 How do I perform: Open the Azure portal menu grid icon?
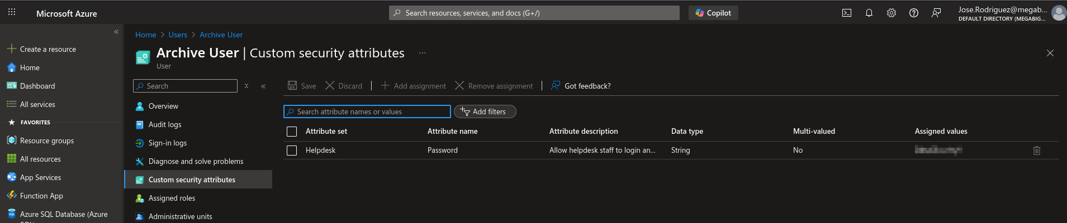coord(12,13)
